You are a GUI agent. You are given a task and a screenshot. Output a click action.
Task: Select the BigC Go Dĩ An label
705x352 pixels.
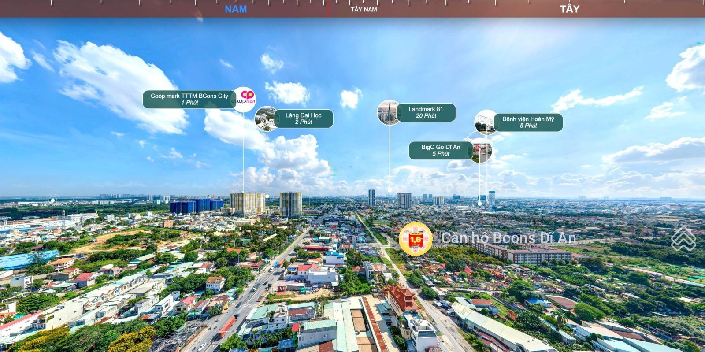pyautogui.click(x=441, y=151)
